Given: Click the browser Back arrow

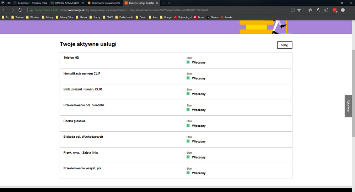Looking at the screenshot, I should click(x=4, y=10).
